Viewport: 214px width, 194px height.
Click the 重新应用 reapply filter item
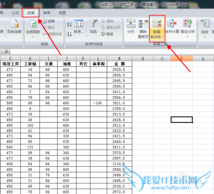pyautogui.click(x=111, y=27)
